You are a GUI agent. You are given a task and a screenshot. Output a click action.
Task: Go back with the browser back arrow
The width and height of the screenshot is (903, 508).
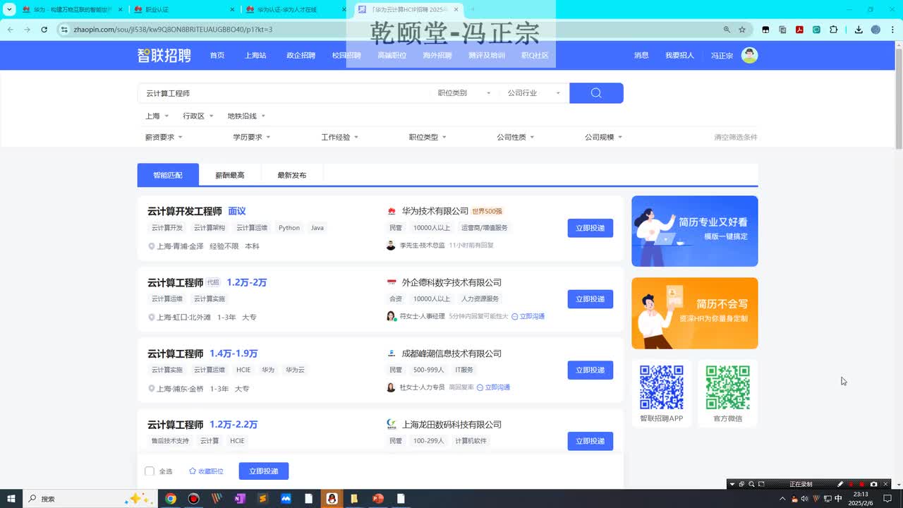coord(10,30)
